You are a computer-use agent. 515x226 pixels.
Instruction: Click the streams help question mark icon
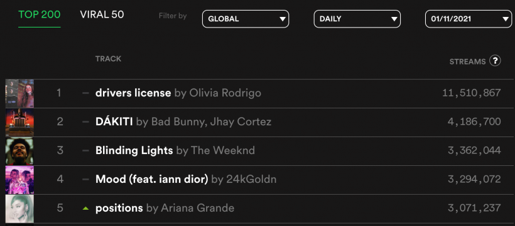495,61
